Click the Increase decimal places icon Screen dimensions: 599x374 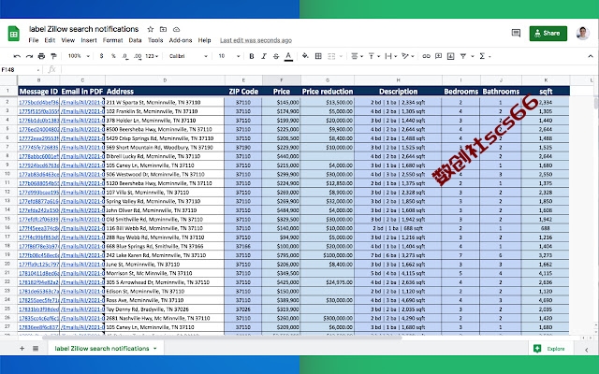click(x=138, y=56)
